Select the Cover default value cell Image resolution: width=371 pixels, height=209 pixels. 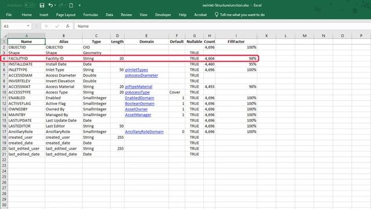click(x=177, y=92)
